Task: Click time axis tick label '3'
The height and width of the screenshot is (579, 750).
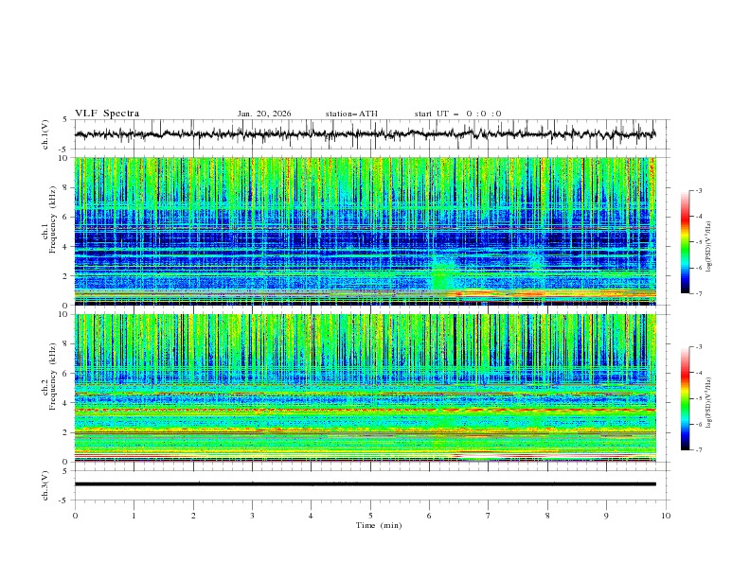Action: click(x=252, y=516)
